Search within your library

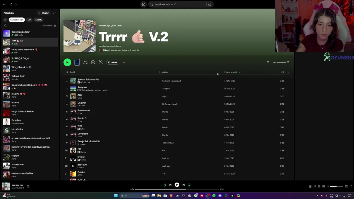point(5,25)
